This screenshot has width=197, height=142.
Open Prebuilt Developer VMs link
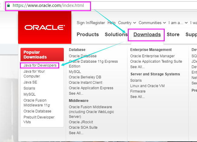39,120
